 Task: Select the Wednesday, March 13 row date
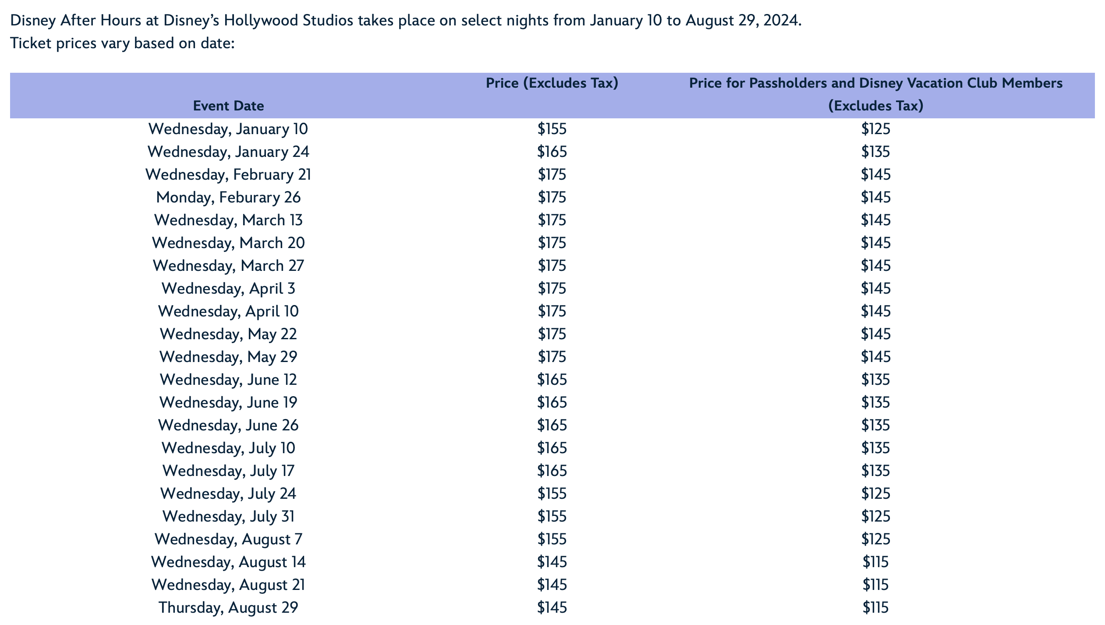click(228, 220)
